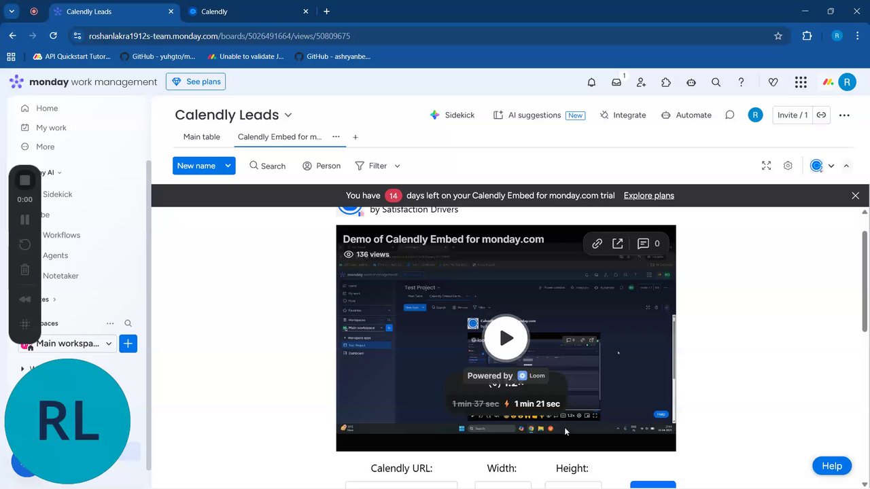Open the New name button dropdown arrow

228,166
